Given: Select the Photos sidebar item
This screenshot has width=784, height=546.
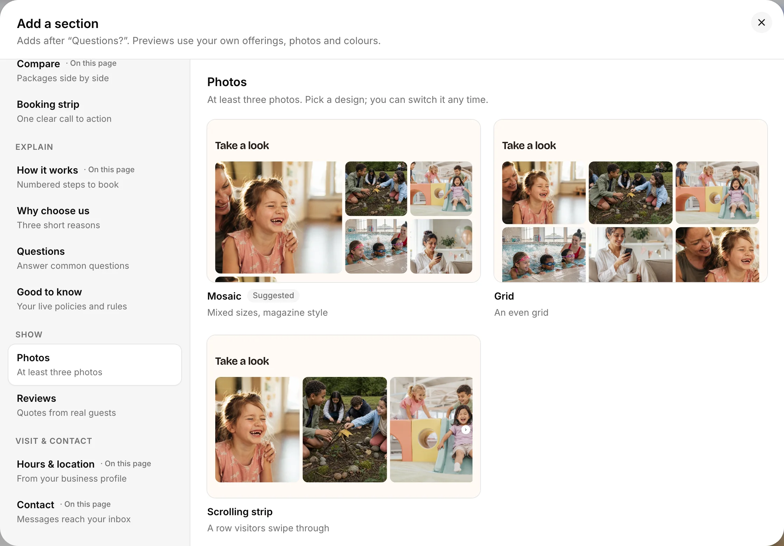Looking at the screenshot, I should [95, 365].
